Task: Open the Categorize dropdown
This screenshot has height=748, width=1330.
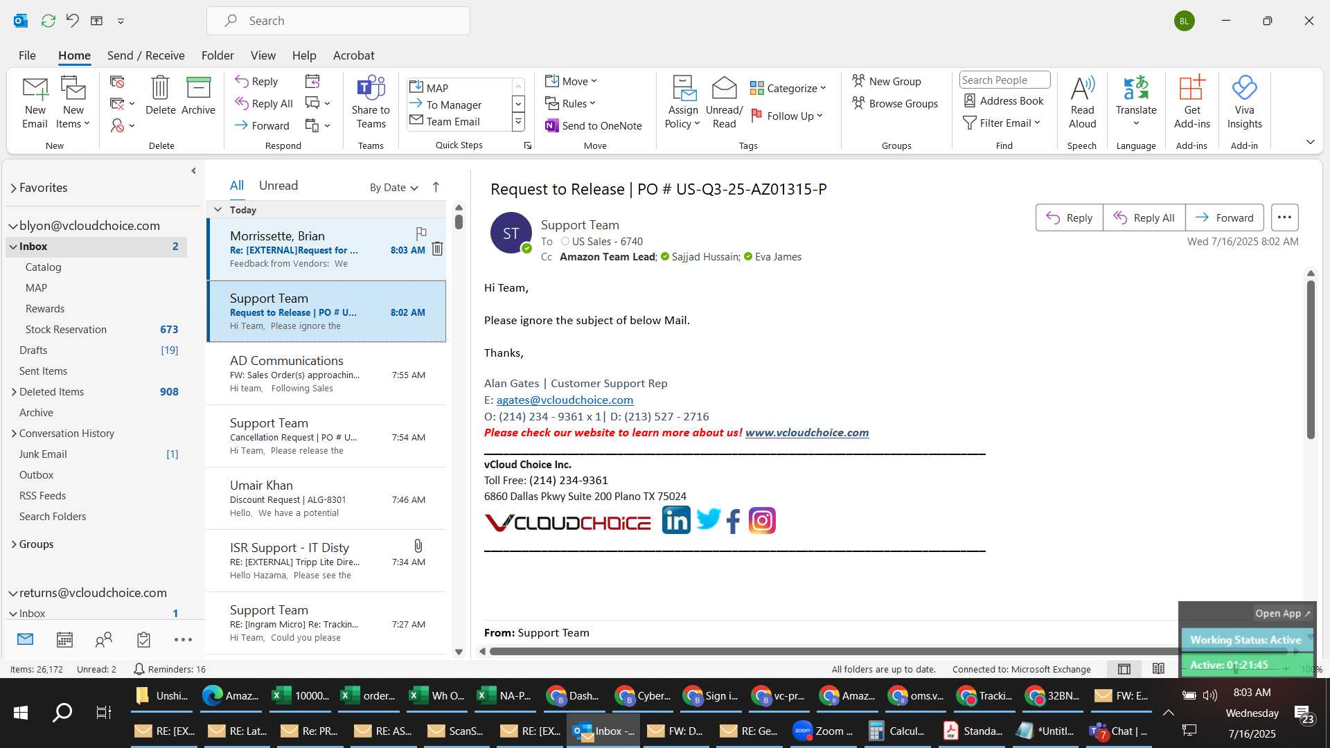Action: [788, 88]
